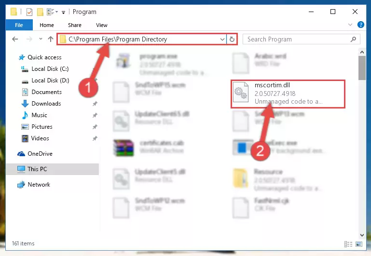Click the scrollbar up arrow
Image resolution: width=371 pixels, height=256 pixels.
coord(362,52)
